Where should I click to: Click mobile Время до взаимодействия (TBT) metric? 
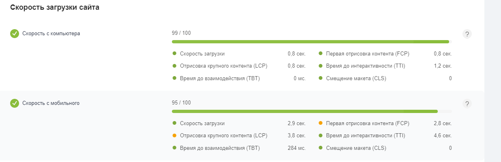(220, 148)
